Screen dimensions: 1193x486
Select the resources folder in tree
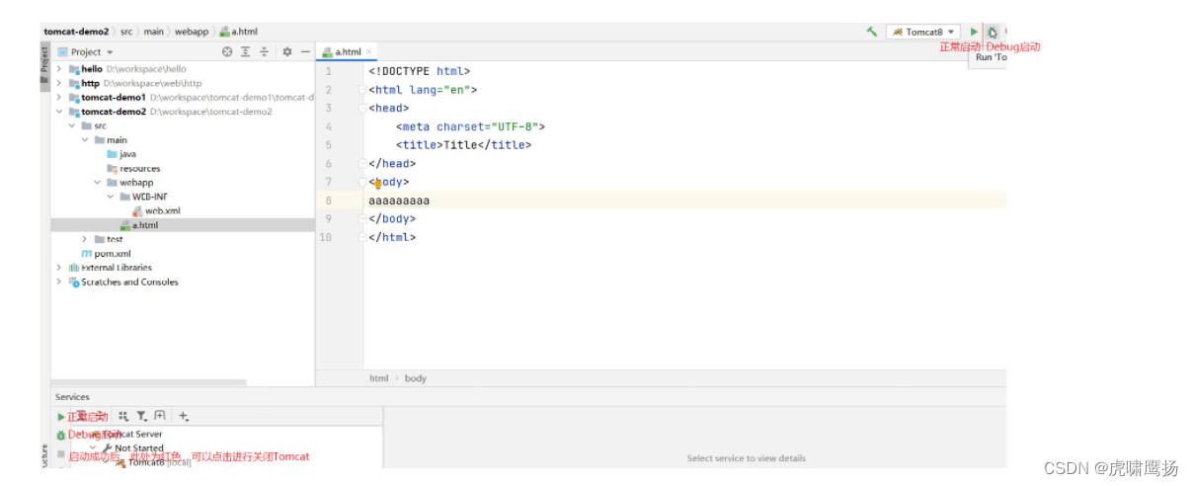click(x=133, y=168)
